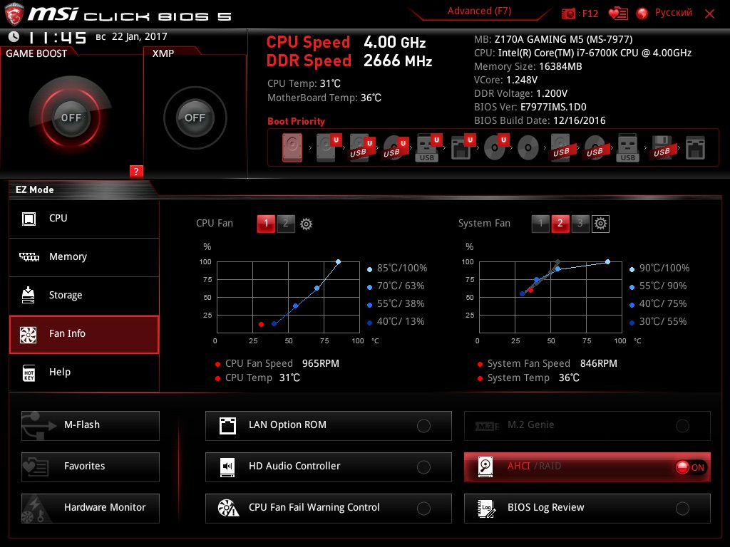Open System Fan settings gear
The width and height of the screenshot is (730, 547).
click(x=600, y=224)
